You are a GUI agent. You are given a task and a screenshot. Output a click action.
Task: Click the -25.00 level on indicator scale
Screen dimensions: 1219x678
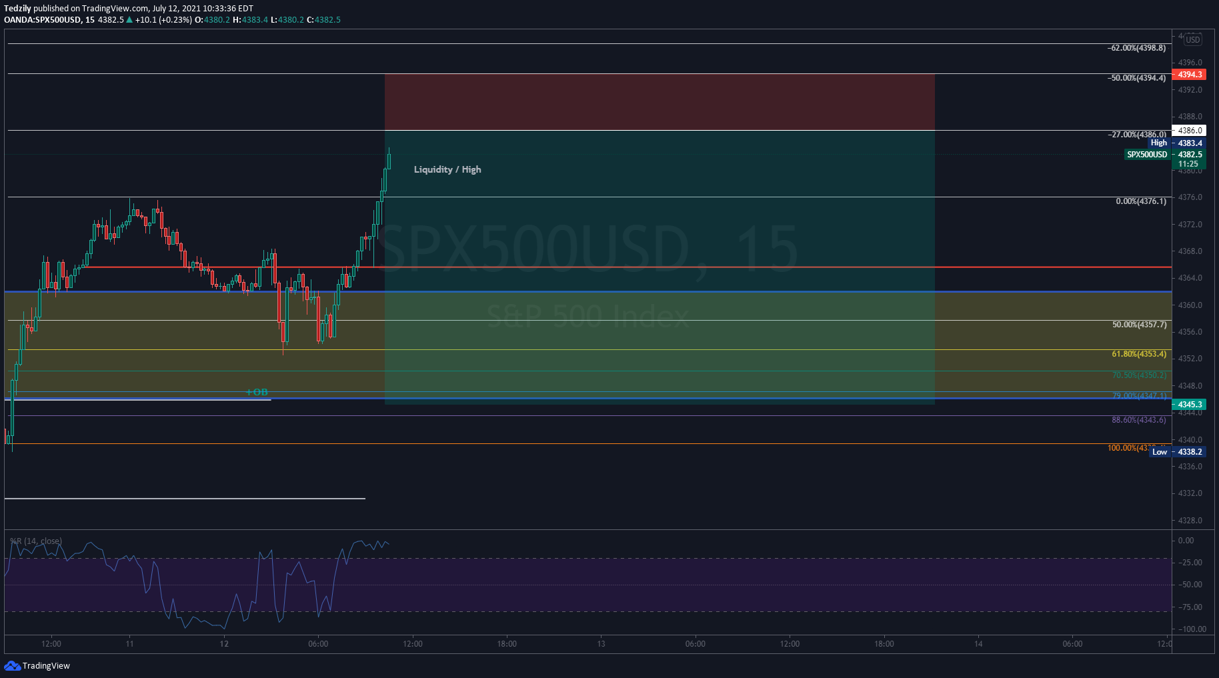tap(1190, 563)
